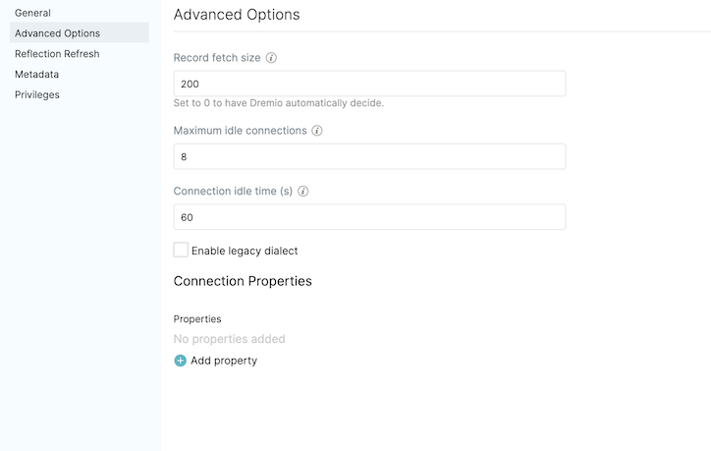Click the plus icon for Add property
711x451 pixels.
click(x=180, y=361)
